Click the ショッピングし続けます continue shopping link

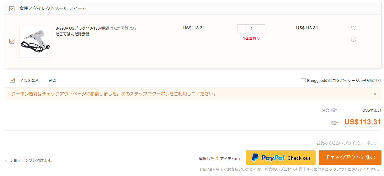pyautogui.click(x=31, y=160)
